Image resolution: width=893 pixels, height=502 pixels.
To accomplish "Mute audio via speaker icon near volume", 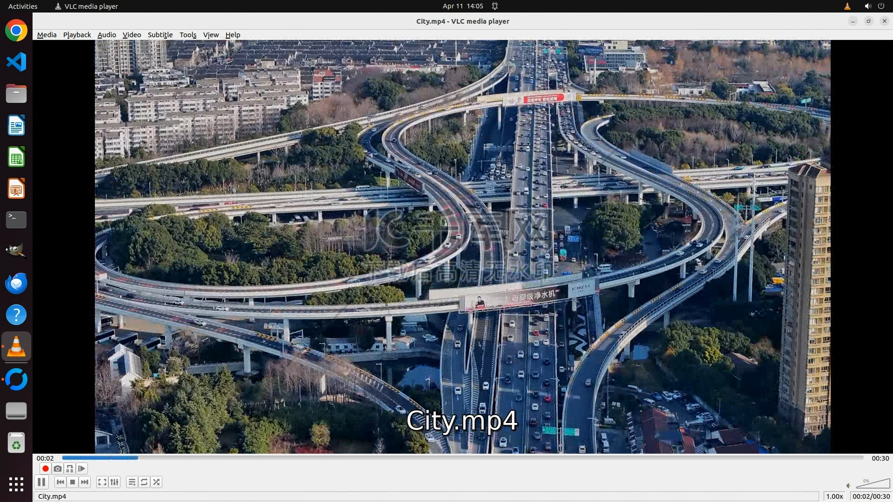I will (x=848, y=485).
